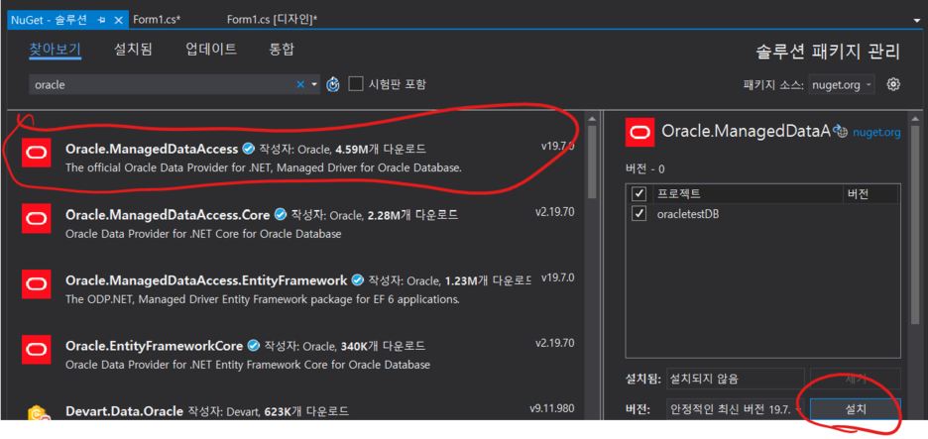This screenshot has width=928, height=439.
Task: Clear the oracle search text
Action: point(300,84)
